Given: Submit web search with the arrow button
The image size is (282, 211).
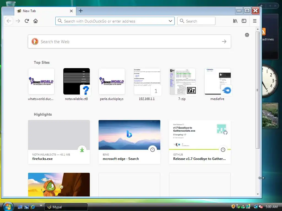Looking at the screenshot, I should coord(224,41).
